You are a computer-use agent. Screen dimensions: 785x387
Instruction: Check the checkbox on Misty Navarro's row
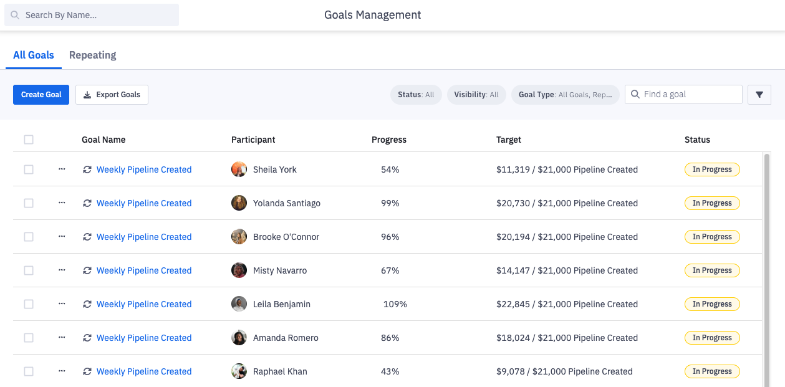pos(28,270)
